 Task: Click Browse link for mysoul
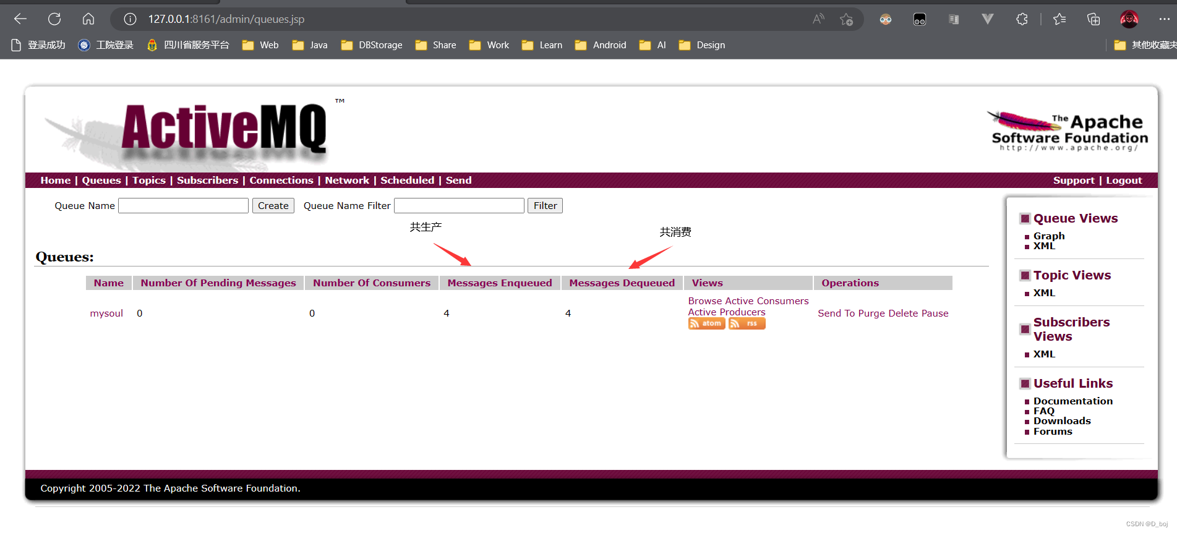705,301
